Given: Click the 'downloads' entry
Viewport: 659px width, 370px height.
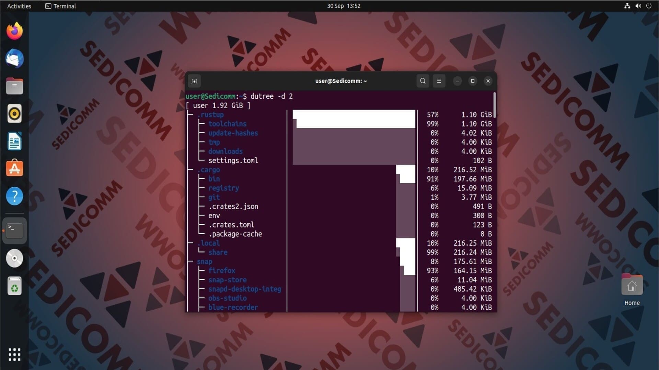Looking at the screenshot, I should 225,151.
